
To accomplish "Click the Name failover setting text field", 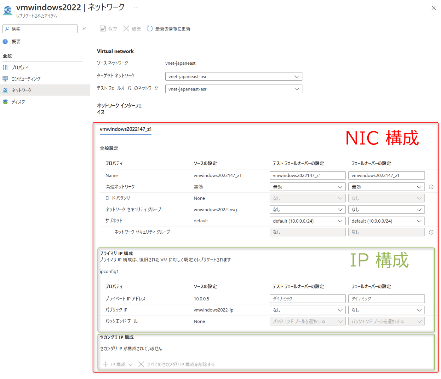I will pos(387,176).
